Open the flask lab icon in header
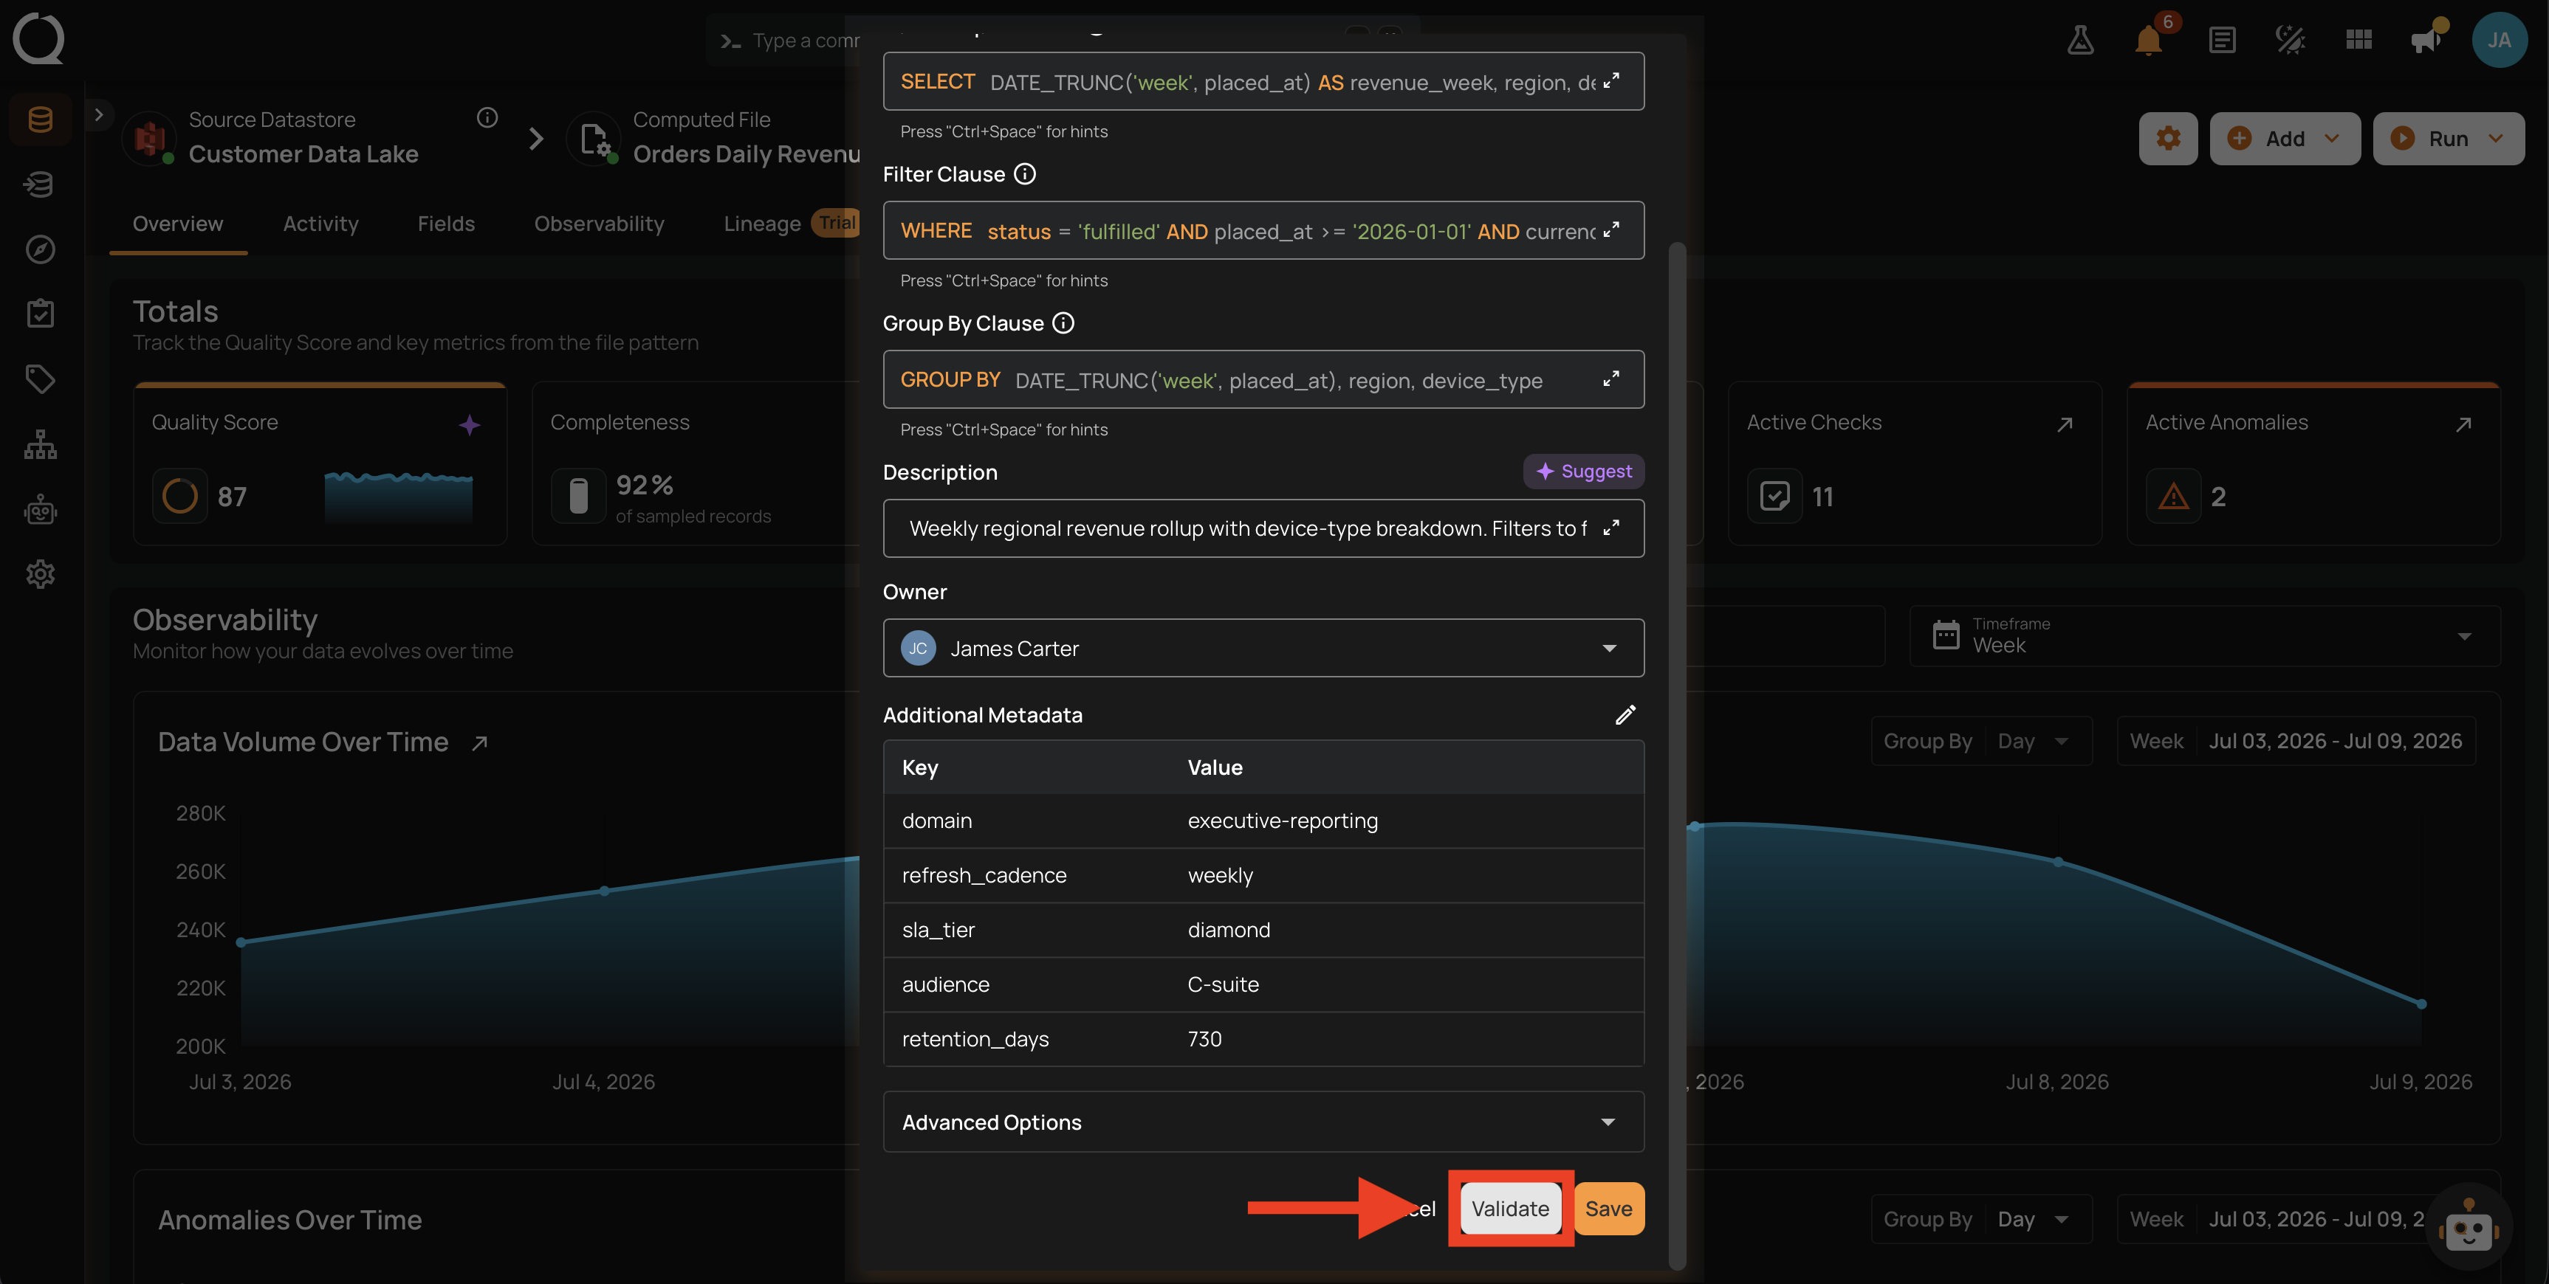The image size is (2549, 1284). coord(2080,40)
